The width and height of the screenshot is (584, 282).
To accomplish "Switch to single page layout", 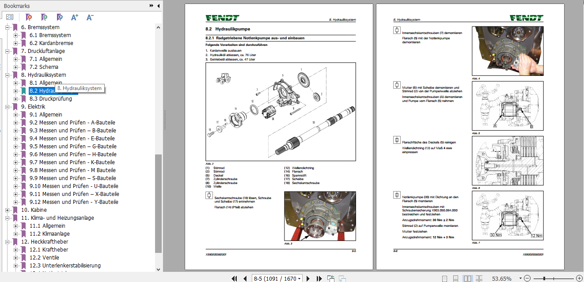I will pos(444,278).
